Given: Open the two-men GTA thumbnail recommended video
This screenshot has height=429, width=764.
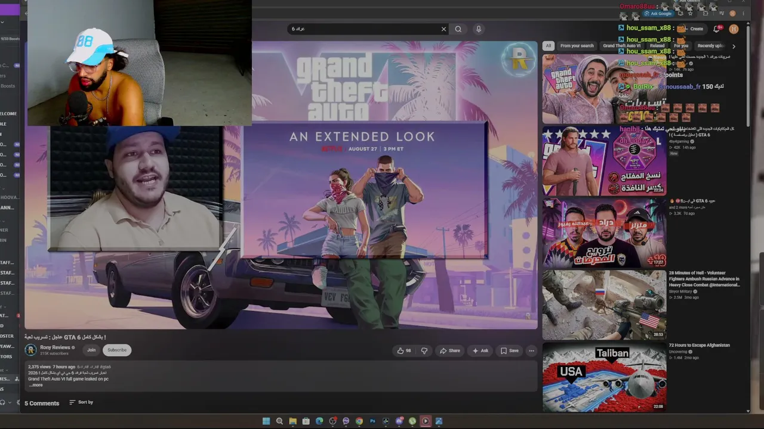Looking at the screenshot, I should coord(604,89).
